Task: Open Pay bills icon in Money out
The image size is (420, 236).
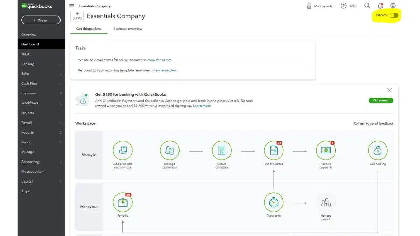Action: [122, 202]
